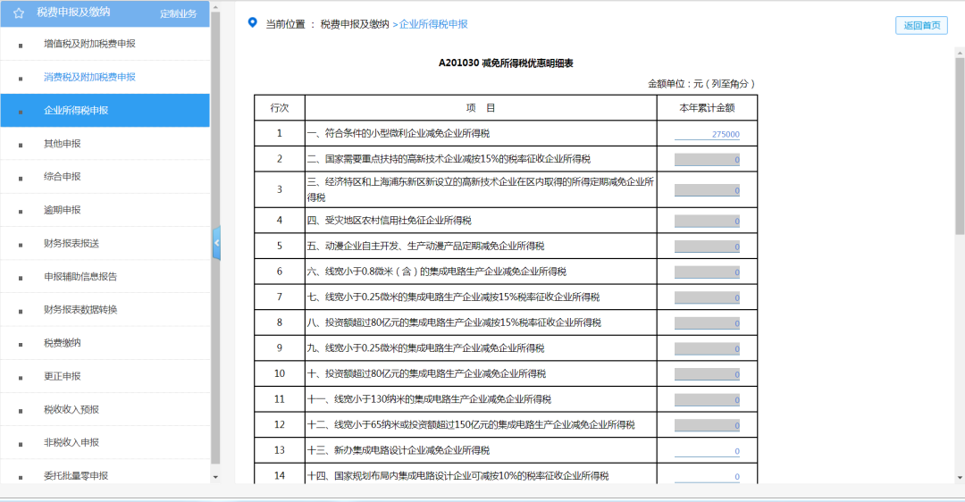Click the sidebar vertical scrollbar thumb
The width and height of the screenshot is (965, 502).
tap(215, 238)
